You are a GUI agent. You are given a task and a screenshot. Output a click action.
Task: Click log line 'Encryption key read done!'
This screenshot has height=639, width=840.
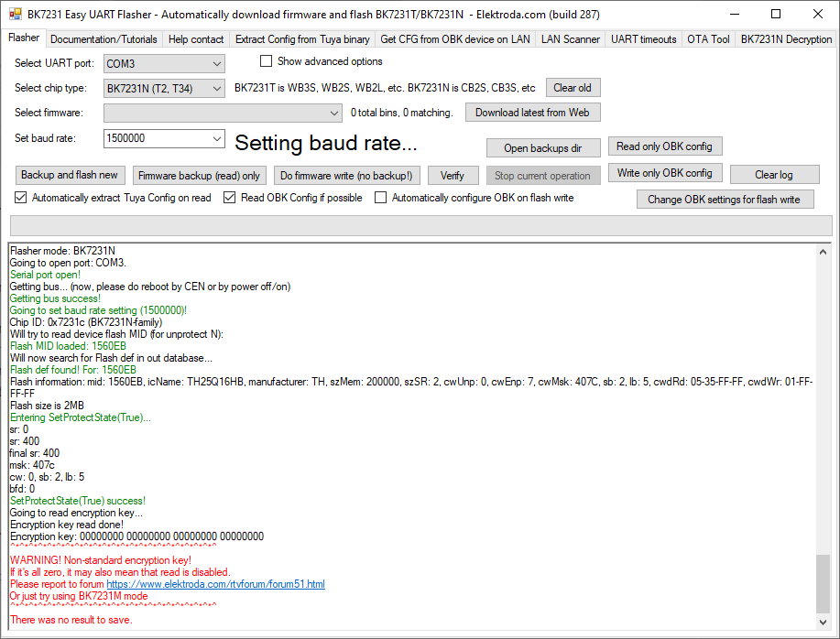(x=67, y=525)
